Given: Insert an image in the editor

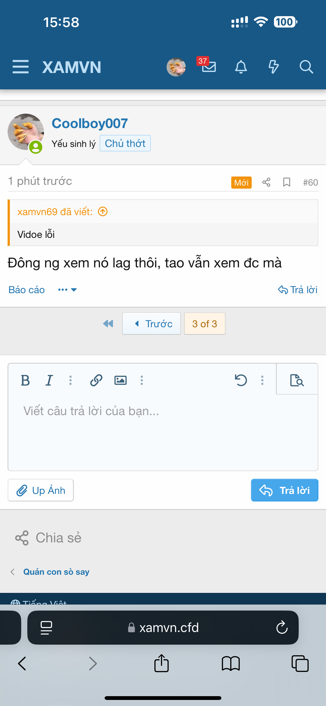Looking at the screenshot, I should click(x=120, y=380).
